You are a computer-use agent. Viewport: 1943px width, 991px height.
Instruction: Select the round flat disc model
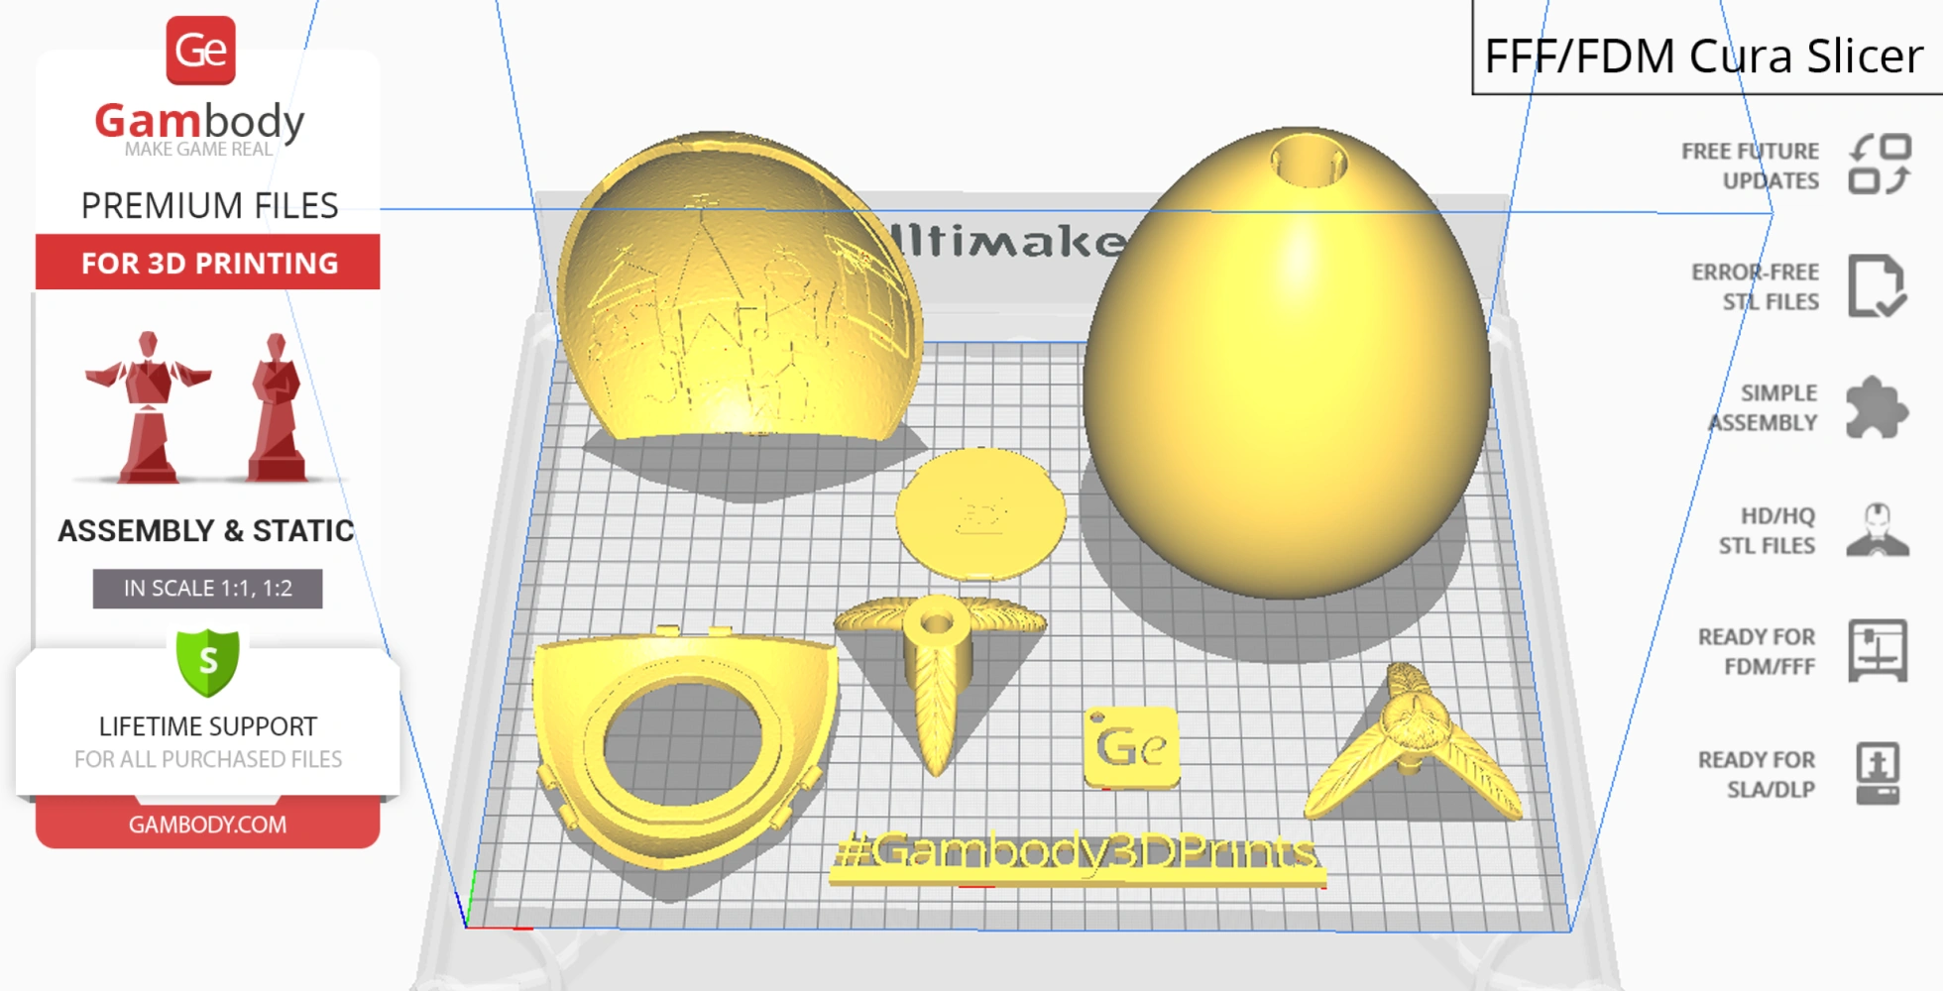pyautogui.click(x=979, y=515)
